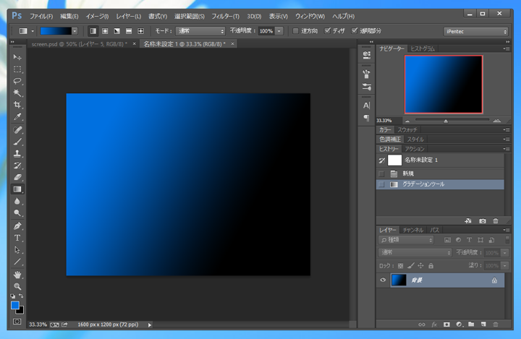Select the Brush tool
The width and height of the screenshot is (521, 339).
point(17,142)
